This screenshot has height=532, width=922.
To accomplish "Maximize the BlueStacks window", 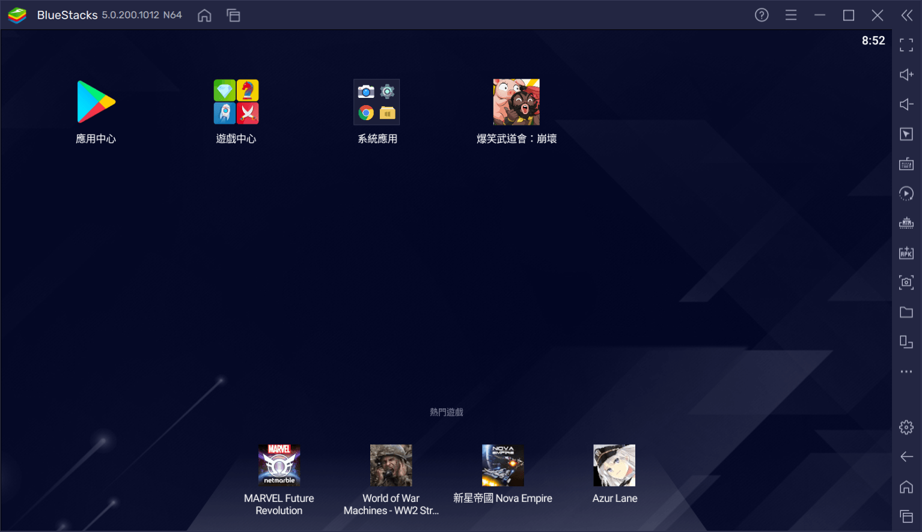I will [x=849, y=15].
